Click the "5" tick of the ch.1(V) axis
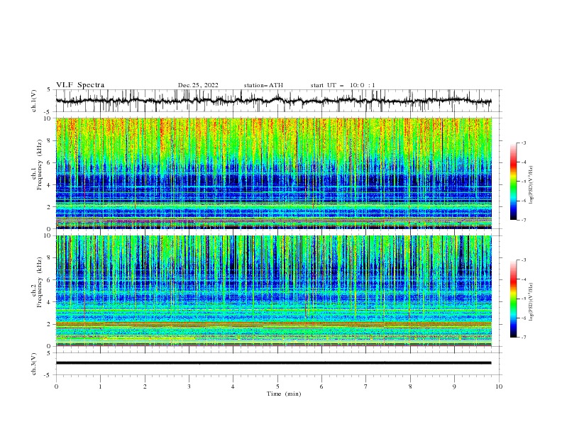 pyautogui.click(x=49, y=90)
